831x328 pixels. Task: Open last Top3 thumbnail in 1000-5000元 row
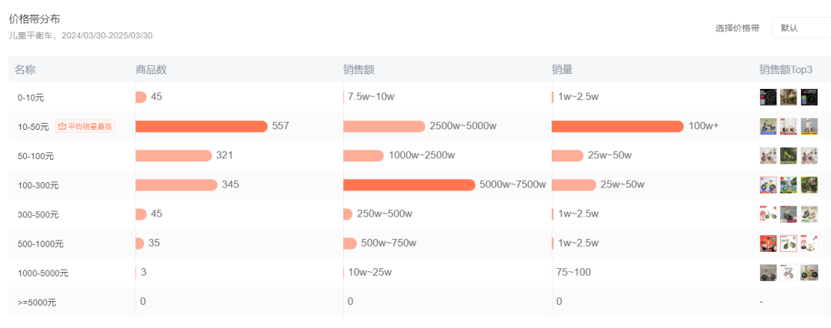809,273
